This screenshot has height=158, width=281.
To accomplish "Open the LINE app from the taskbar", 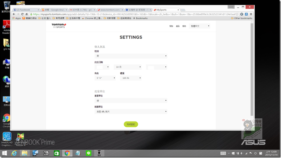I will coord(88,153).
